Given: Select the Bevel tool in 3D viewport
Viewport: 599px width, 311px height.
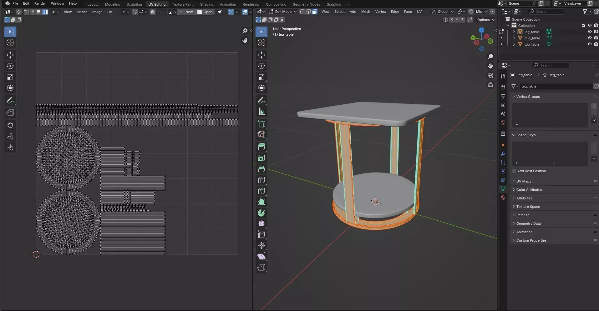Looking at the screenshot, I should 261,169.
